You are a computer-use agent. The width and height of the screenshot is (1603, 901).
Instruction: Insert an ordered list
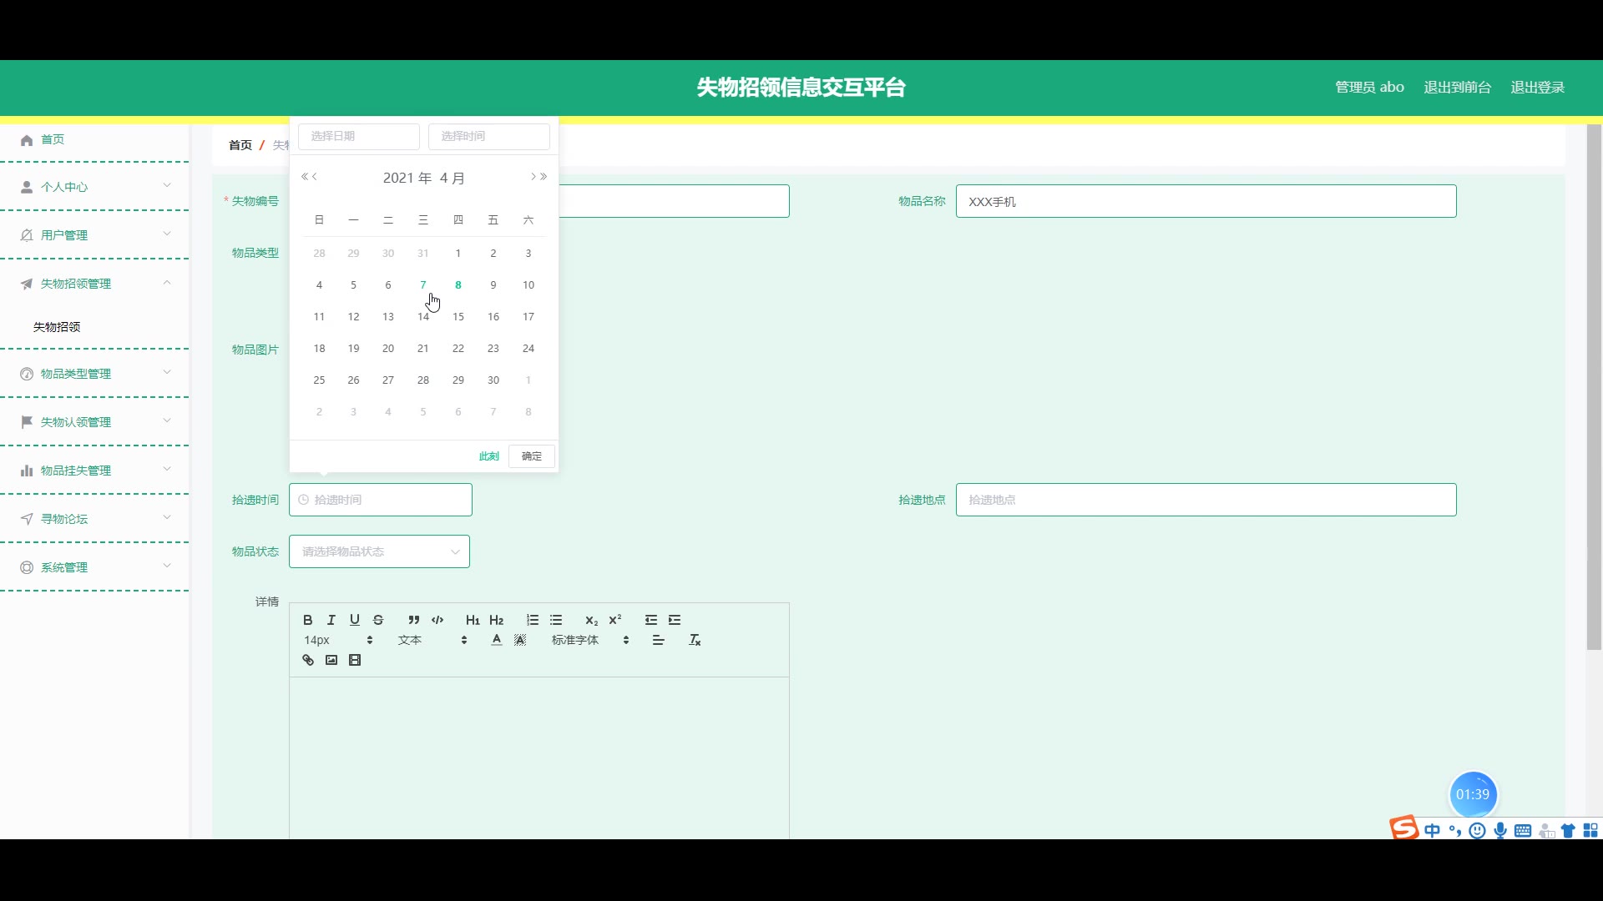(533, 620)
